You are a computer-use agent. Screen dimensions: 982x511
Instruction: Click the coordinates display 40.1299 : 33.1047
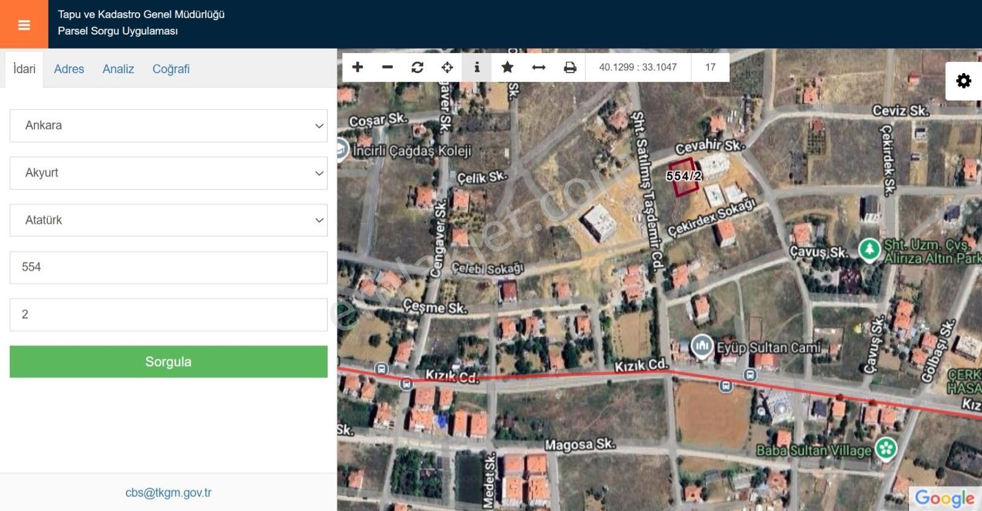click(x=638, y=67)
